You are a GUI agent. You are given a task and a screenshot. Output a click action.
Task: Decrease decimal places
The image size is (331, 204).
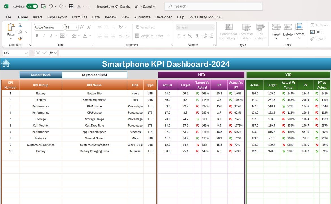[x=211, y=36]
